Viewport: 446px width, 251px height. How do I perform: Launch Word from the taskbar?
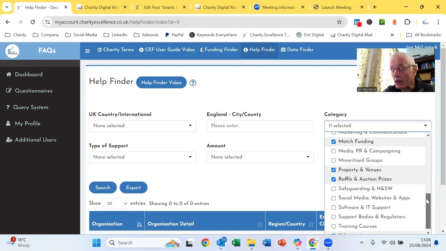pos(267,243)
